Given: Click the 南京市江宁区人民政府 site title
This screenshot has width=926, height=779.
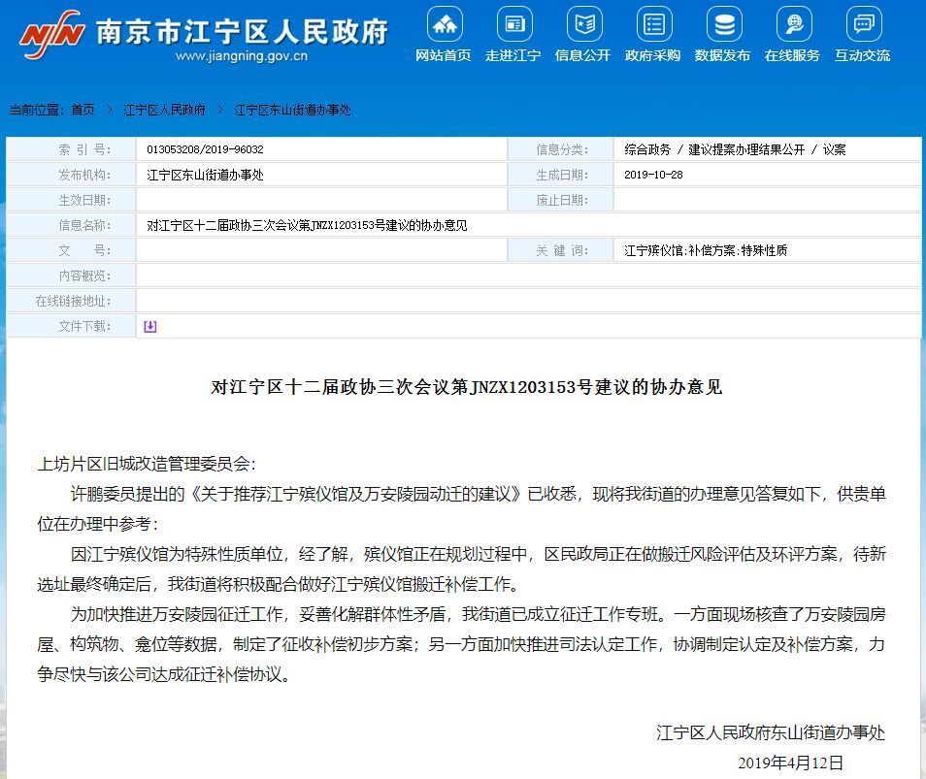Looking at the screenshot, I should pyautogui.click(x=242, y=31).
